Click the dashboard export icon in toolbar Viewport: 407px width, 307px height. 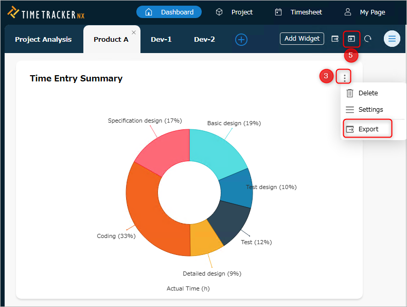click(x=335, y=39)
